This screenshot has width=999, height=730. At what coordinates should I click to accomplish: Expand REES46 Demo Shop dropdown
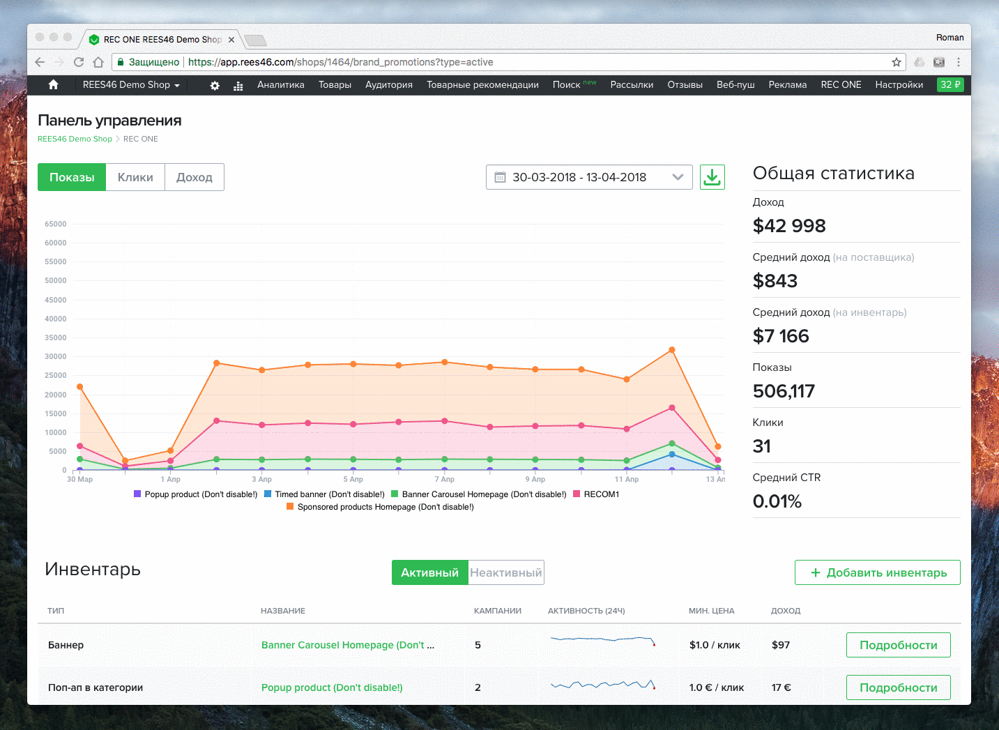point(131,84)
